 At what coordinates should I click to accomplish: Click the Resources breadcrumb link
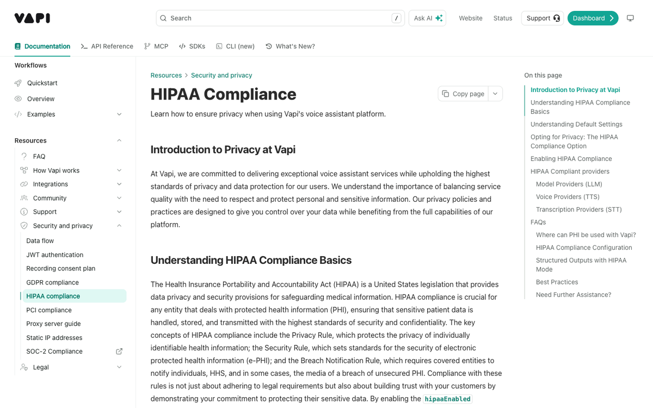click(166, 75)
